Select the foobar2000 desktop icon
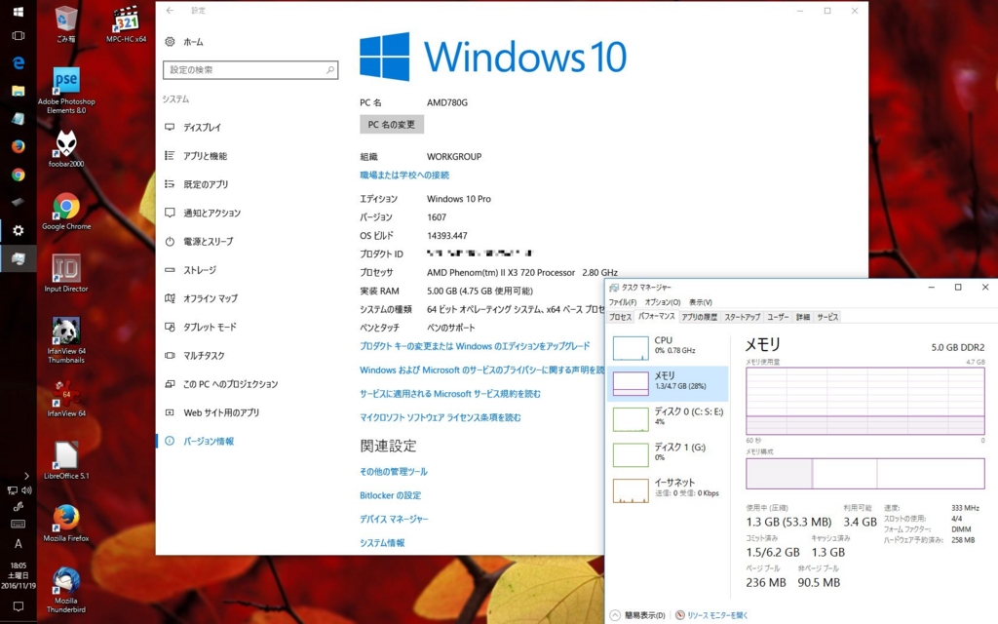 (66, 149)
